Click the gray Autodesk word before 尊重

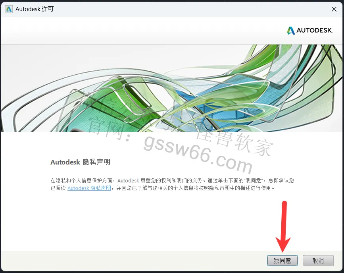[x=128, y=180]
